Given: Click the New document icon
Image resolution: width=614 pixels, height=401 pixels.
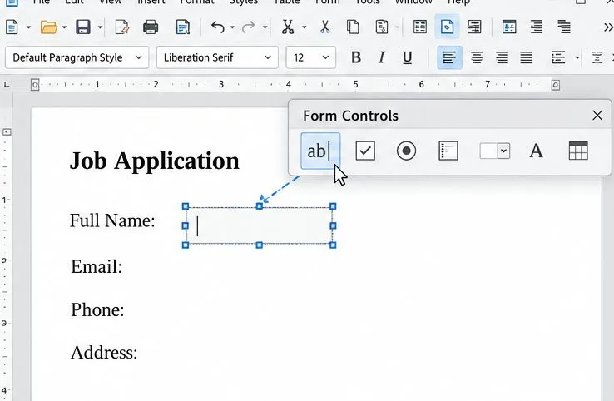Looking at the screenshot, I should pyautogui.click(x=12, y=27).
